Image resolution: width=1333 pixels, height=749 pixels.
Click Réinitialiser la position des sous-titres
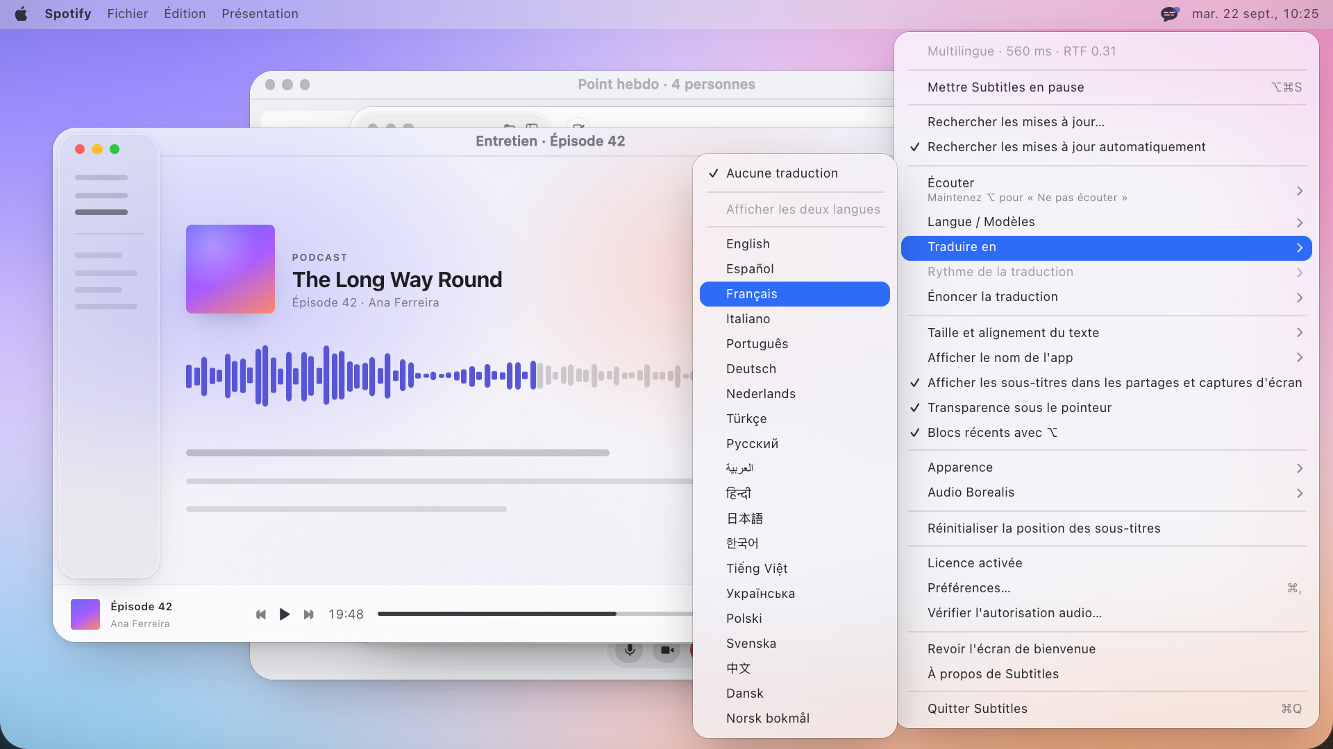pyautogui.click(x=1107, y=528)
